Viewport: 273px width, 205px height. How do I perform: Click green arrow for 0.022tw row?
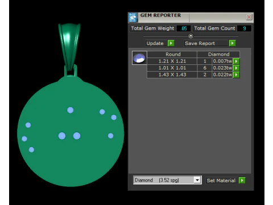(236, 75)
